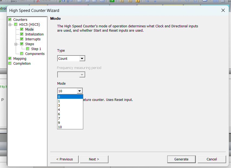Go to the Next wizard page
This screenshot has width=231, height=168.
(x=94, y=159)
